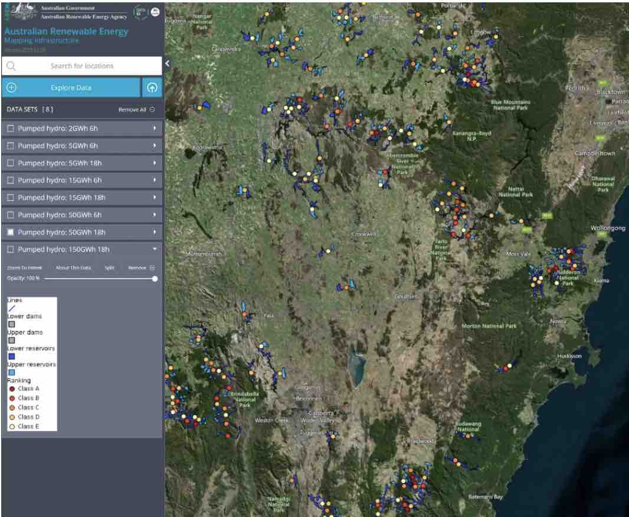629x517 pixels.
Task: Toggle the Pumped hydro: 2GWh 6h checkbox
Action: coord(10,128)
